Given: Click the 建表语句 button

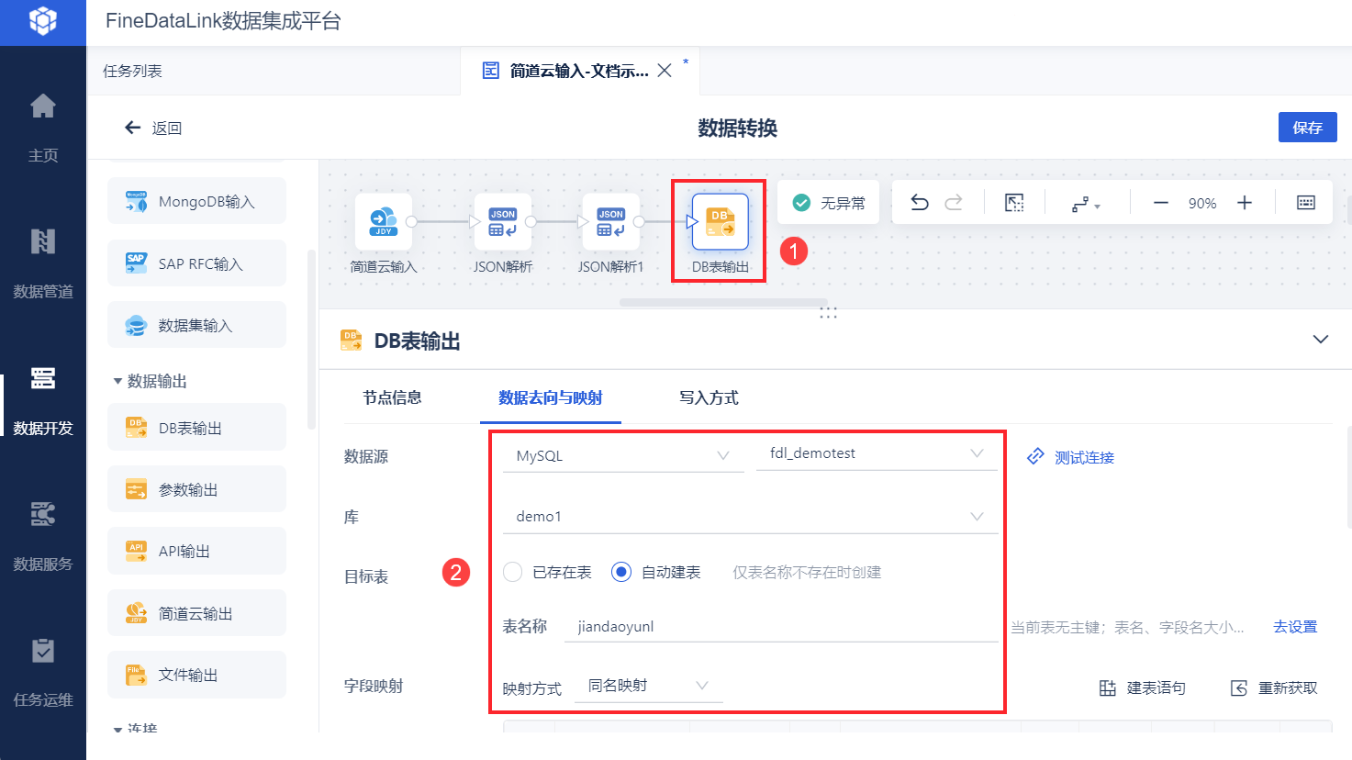Looking at the screenshot, I should point(1143,687).
